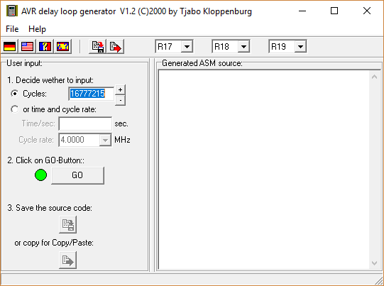This screenshot has width=384, height=286.
Task: Decrease cycles with the minus button
Action: [x=120, y=100]
